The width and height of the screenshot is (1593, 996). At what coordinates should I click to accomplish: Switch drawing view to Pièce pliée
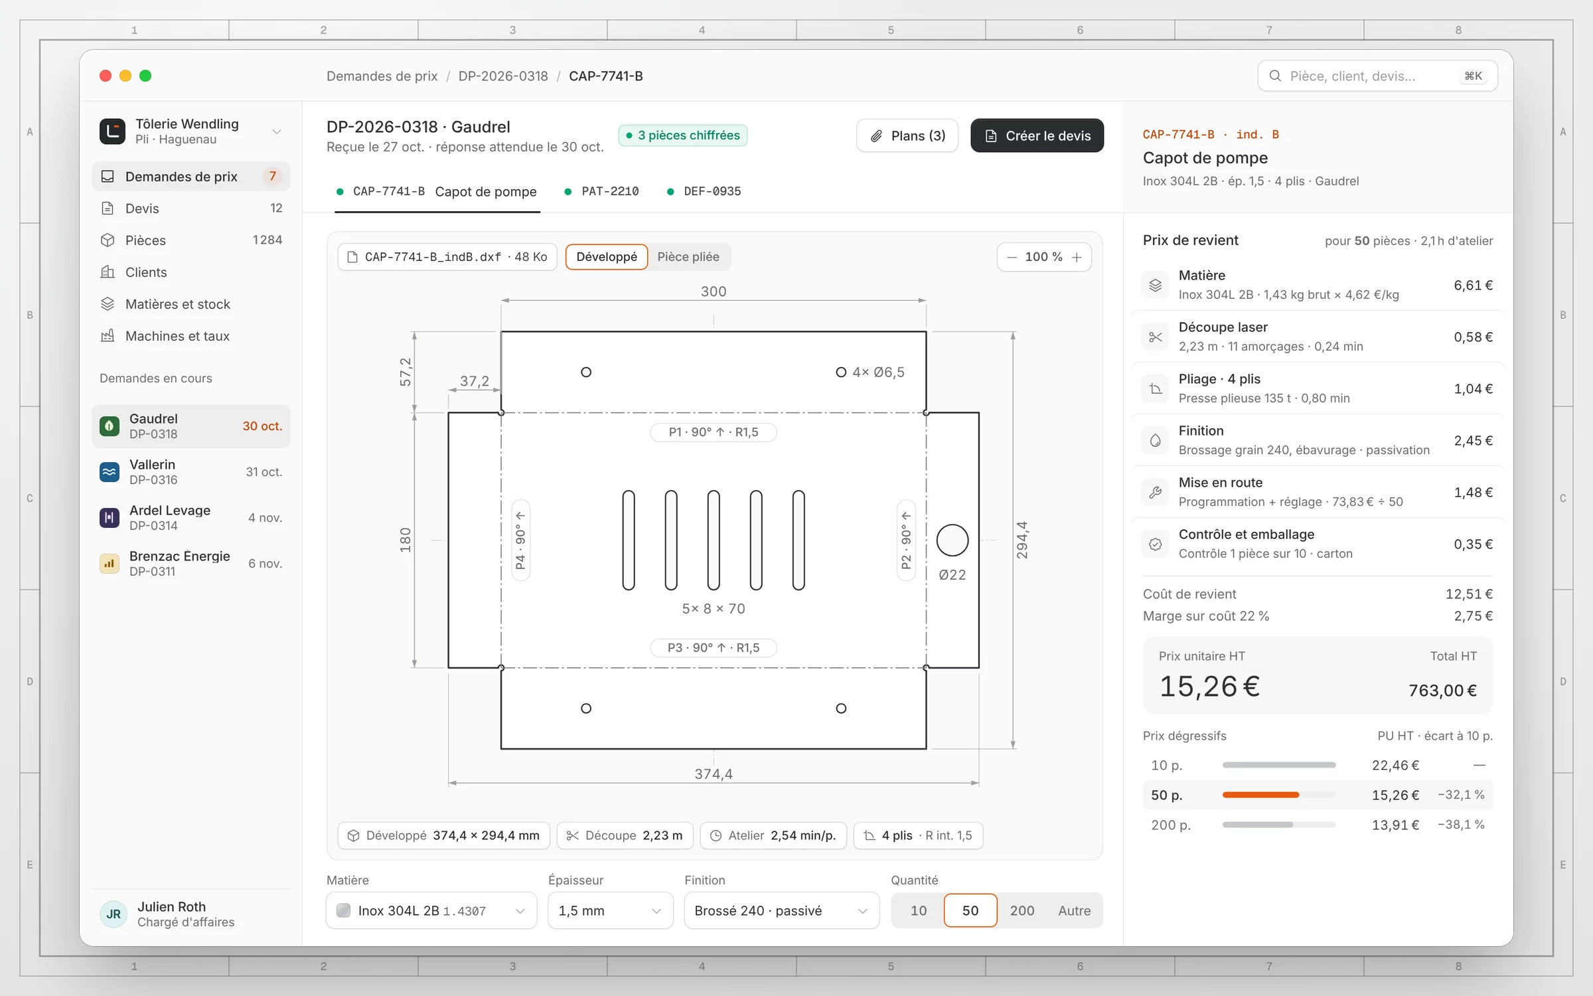(688, 257)
